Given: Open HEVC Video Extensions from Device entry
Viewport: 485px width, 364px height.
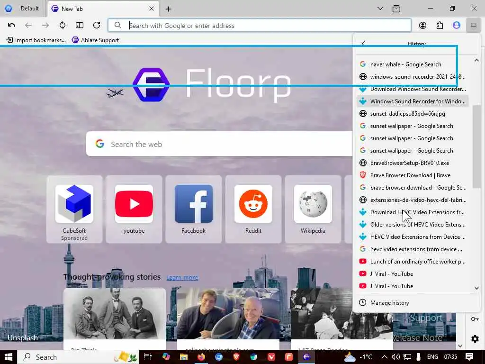Looking at the screenshot, I should (413, 237).
